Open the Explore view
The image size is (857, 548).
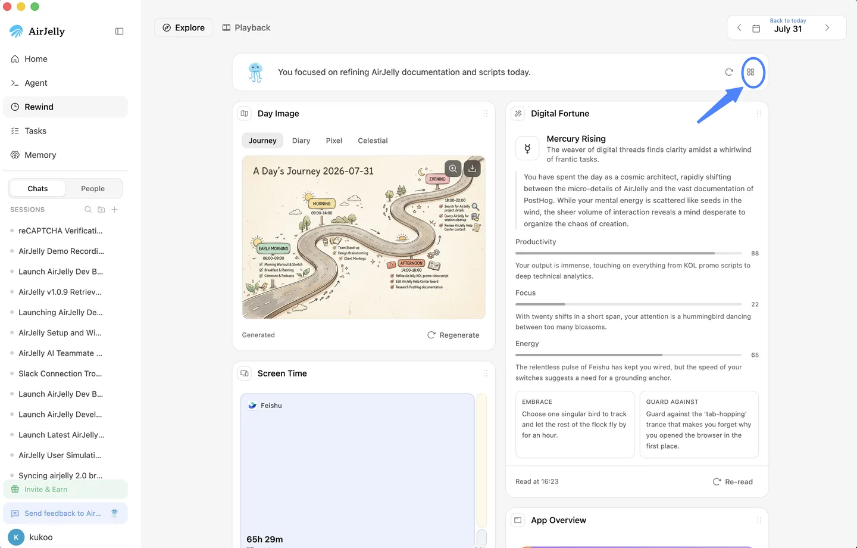(183, 27)
